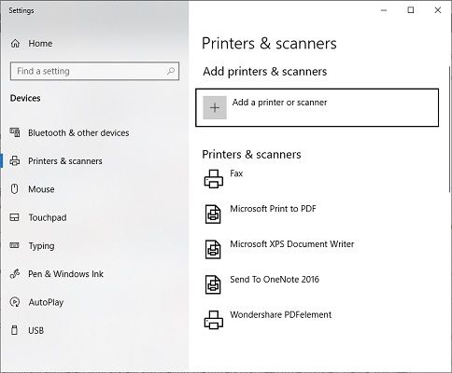Select the Fax printer icon
Image resolution: width=452 pixels, height=373 pixels.
click(214, 179)
